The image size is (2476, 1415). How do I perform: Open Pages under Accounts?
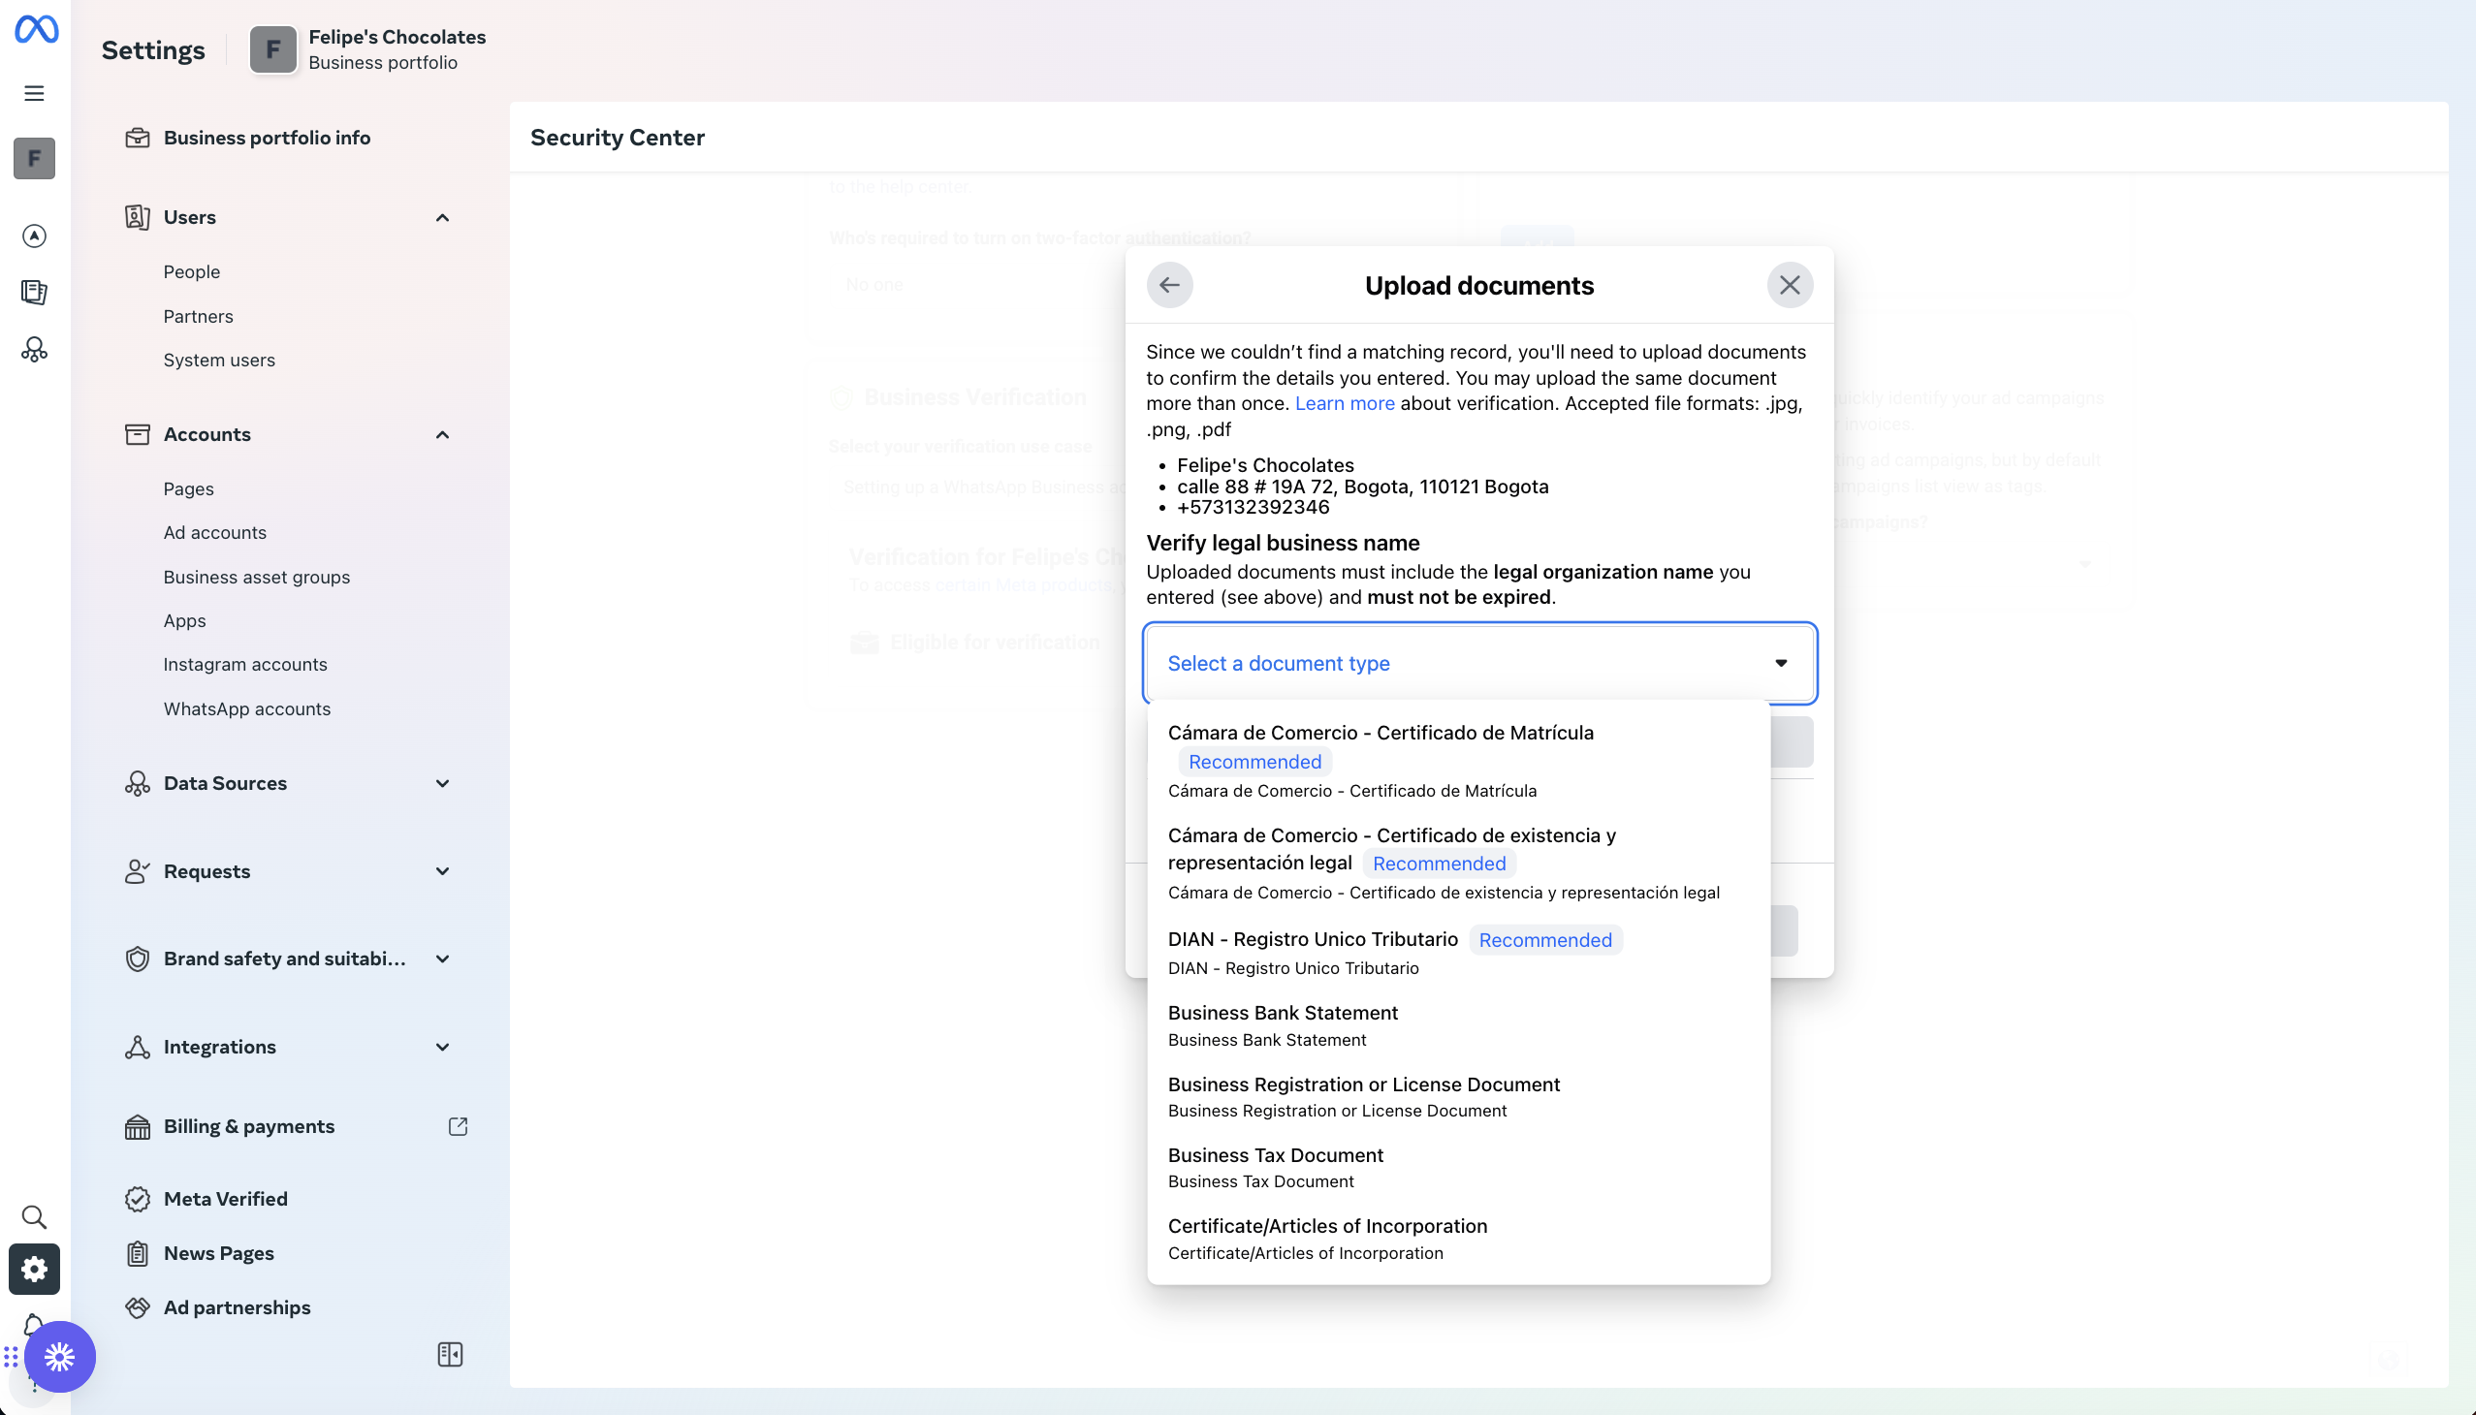tap(189, 488)
